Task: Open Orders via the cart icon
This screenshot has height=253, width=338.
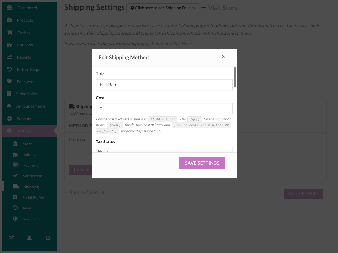Action: click(9, 33)
